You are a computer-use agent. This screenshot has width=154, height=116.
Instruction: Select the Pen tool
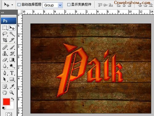click(x=5, y=73)
